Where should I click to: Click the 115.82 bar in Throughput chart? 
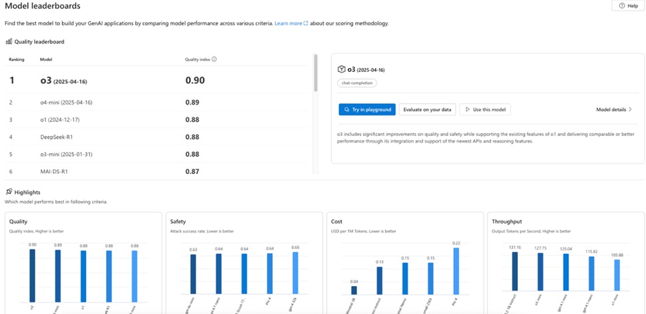[x=592, y=274]
